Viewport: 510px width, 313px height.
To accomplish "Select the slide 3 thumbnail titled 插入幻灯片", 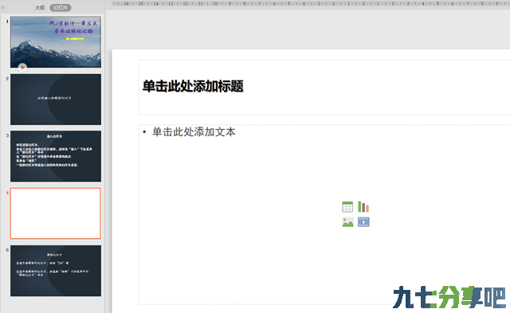I will 56,156.
